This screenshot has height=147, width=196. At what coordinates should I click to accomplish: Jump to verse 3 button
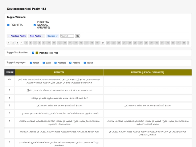(17, 43)
